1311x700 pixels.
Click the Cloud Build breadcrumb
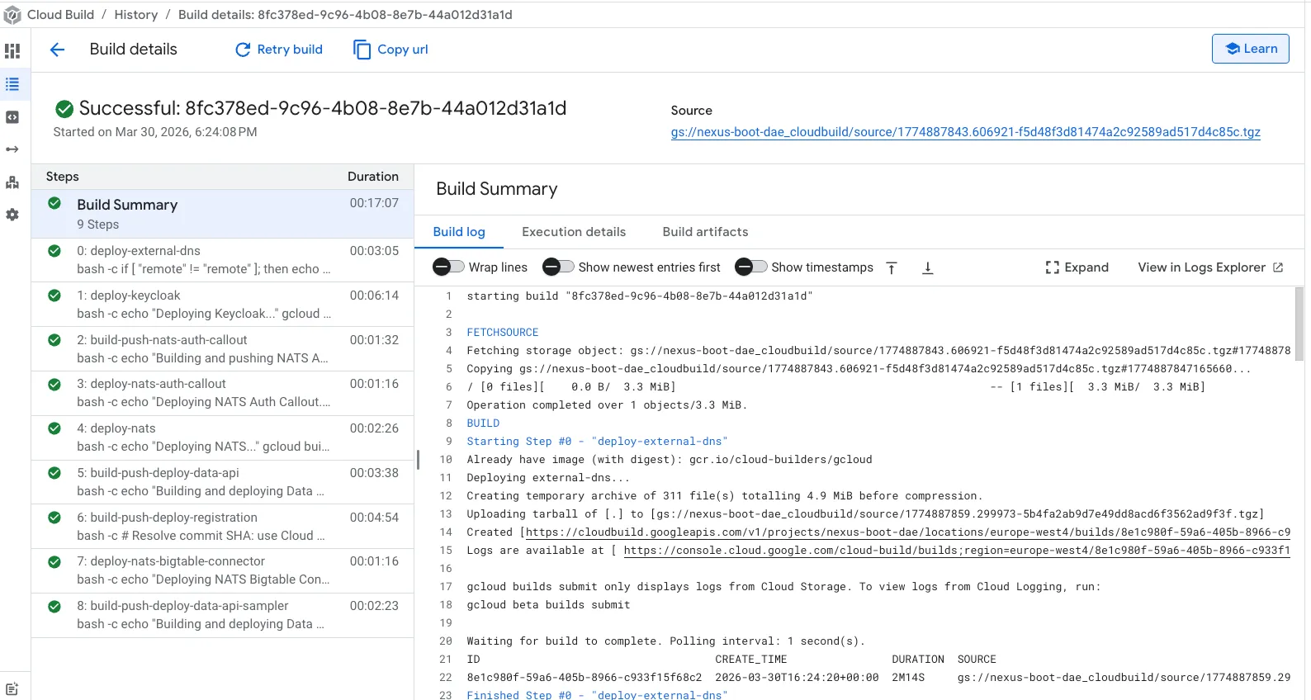[x=60, y=15]
